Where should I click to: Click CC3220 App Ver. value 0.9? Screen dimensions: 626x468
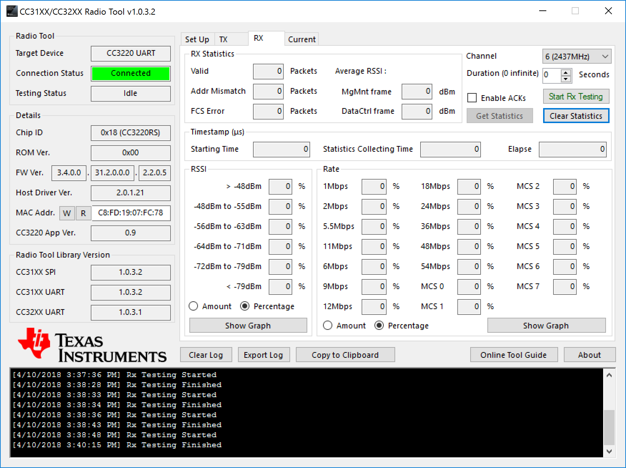pos(131,233)
